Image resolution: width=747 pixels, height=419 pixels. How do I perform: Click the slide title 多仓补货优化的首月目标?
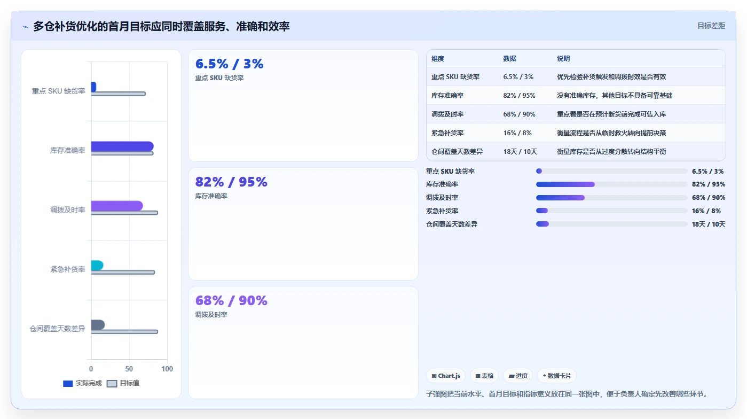pos(161,26)
